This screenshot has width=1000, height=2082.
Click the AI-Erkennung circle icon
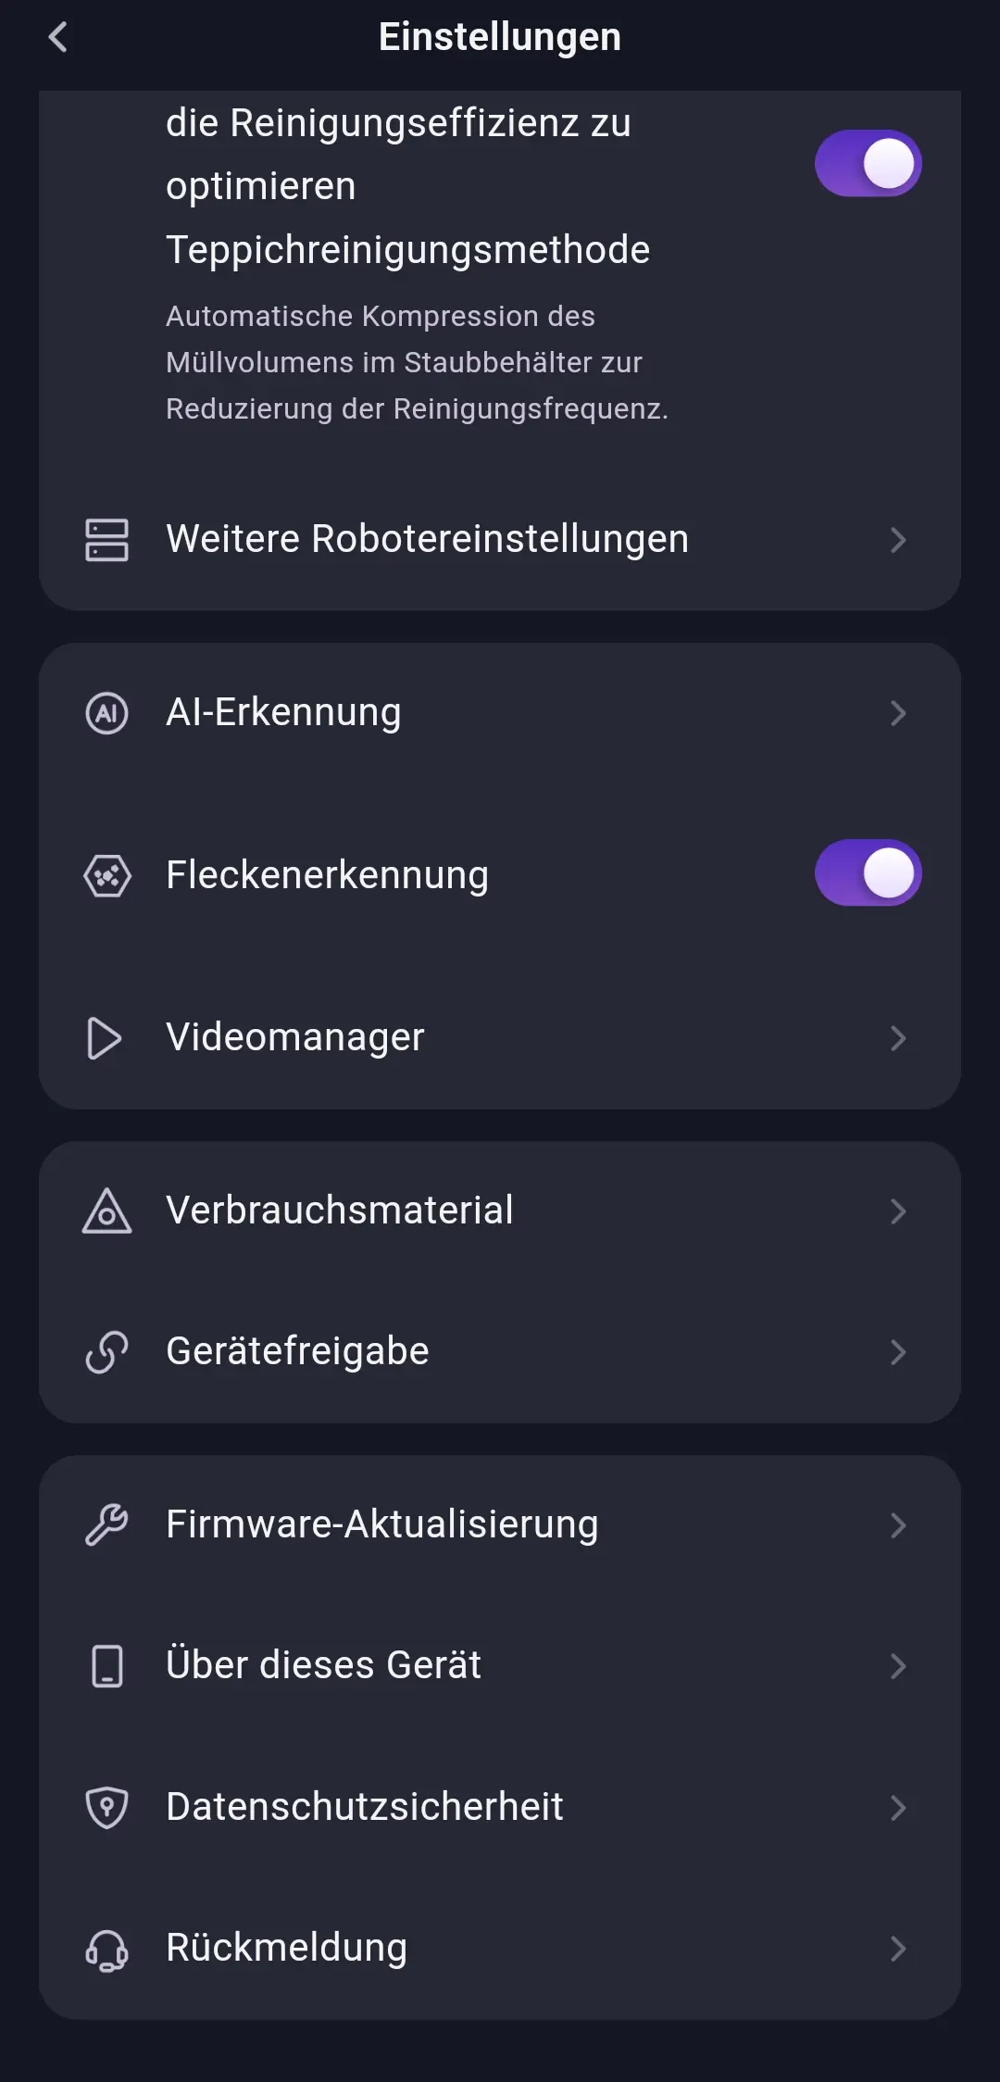pyautogui.click(x=106, y=713)
